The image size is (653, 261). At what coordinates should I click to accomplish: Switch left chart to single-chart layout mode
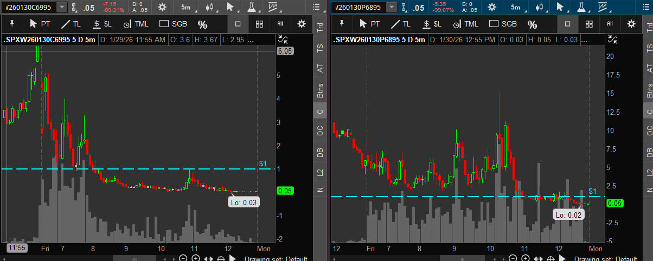pyautogui.click(x=238, y=24)
